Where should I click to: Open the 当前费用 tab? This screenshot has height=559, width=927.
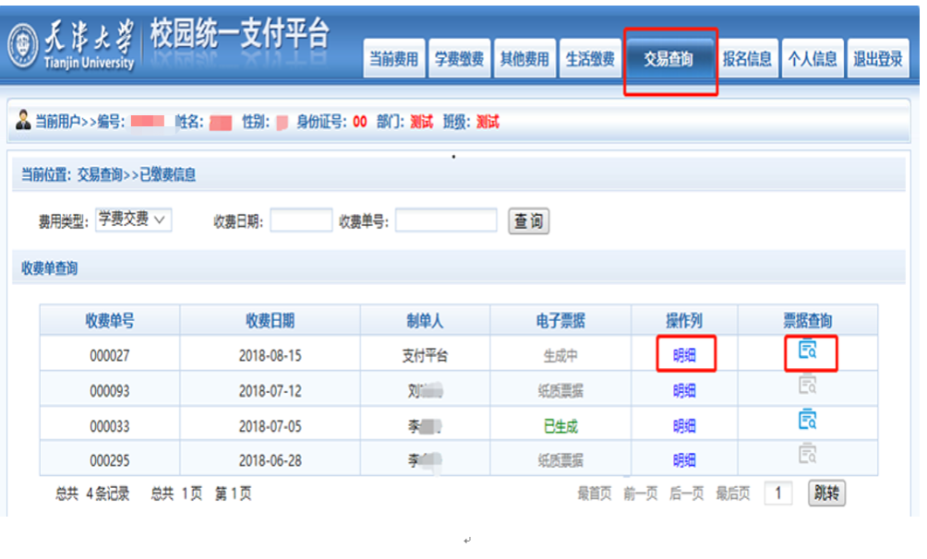393,59
